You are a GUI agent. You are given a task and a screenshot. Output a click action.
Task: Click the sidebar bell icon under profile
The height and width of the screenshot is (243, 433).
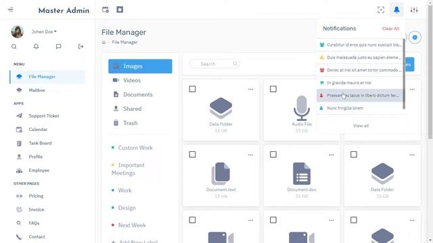[x=36, y=47]
